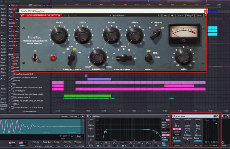Click the Waves logo icon in plugin toolbar
Screen dimensions: 230x149
pyautogui.click(x=23, y=15)
